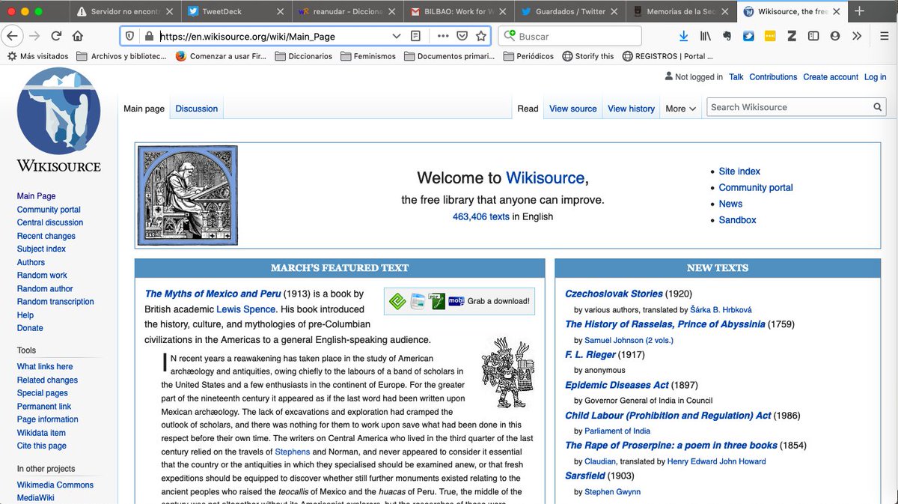This screenshot has height=504, width=898.
Task: Open the Discussion page tab
Action: 197,109
